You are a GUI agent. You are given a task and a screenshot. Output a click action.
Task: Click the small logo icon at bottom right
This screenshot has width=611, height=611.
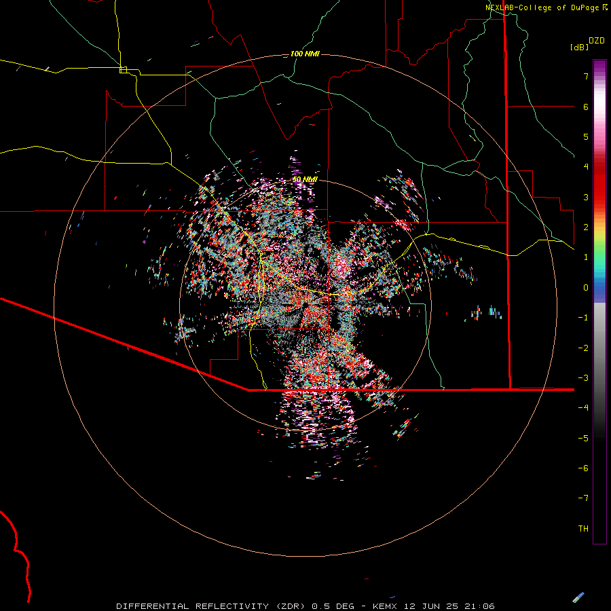(578, 597)
